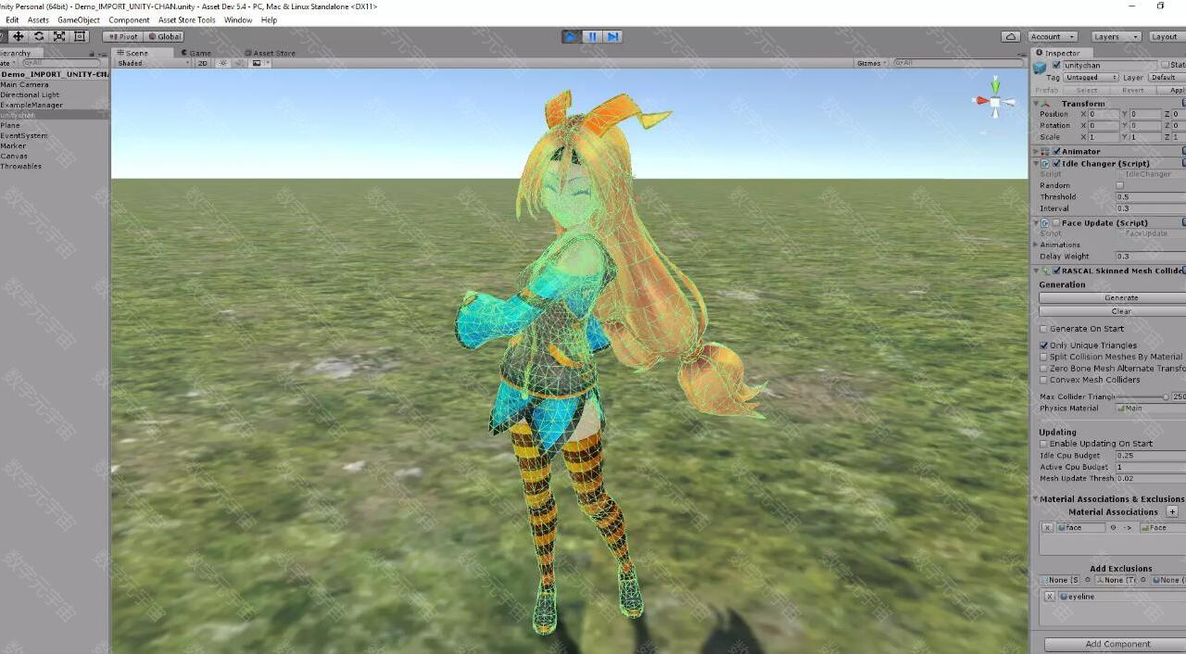Image resolution: width=1186 pixels, height=654 pixels.
Task: Select Directional Light in Hierarchy
Action: (30, 94)
